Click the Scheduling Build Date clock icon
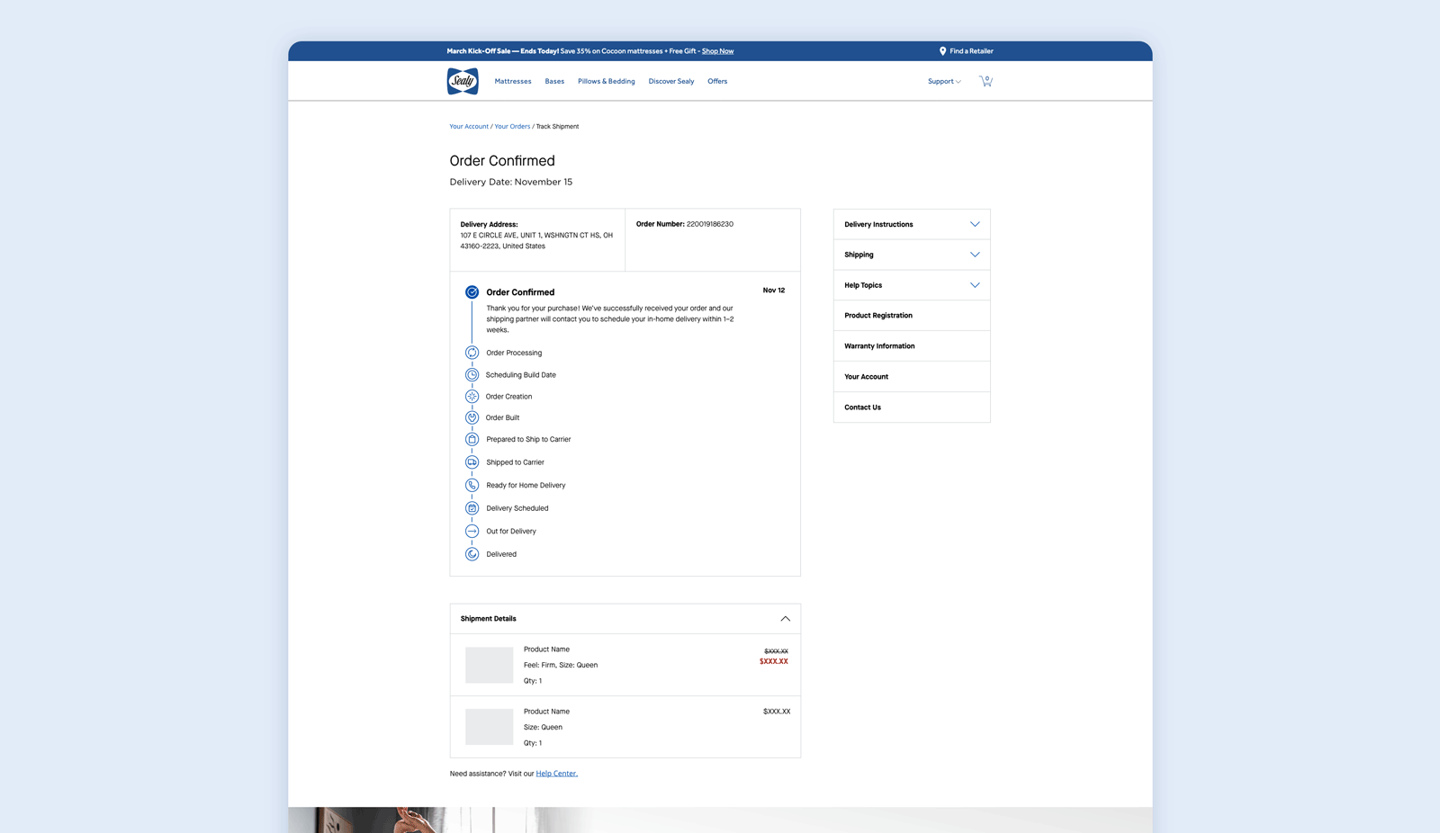The width and height of the screenshot is (1440, 833). [x=472, y=375]
